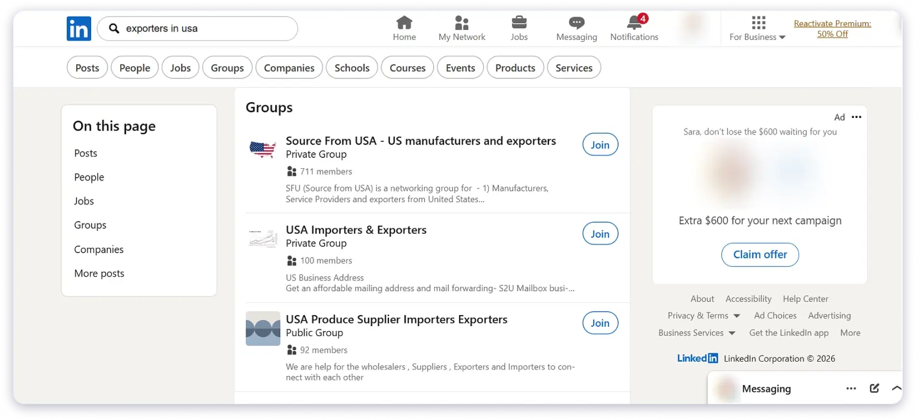The height and width of the screenshot is (420, 916).
Task: Expand the Privacy & Terms dropdown
Action: coord(736,316)
